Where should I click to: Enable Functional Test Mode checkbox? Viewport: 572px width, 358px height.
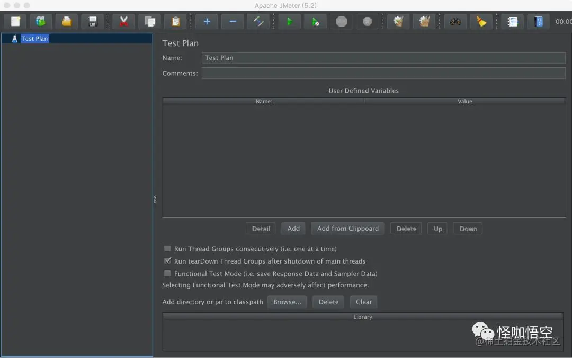[167, 273]
